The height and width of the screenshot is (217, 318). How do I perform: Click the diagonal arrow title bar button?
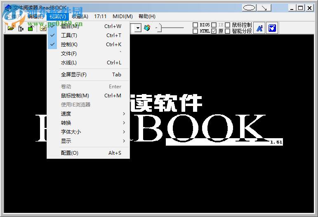(264, 8)
